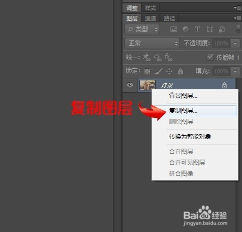Screen dimensions: 242x232
Task: Switch to the 路径 tab
Action: pos(169,18)
